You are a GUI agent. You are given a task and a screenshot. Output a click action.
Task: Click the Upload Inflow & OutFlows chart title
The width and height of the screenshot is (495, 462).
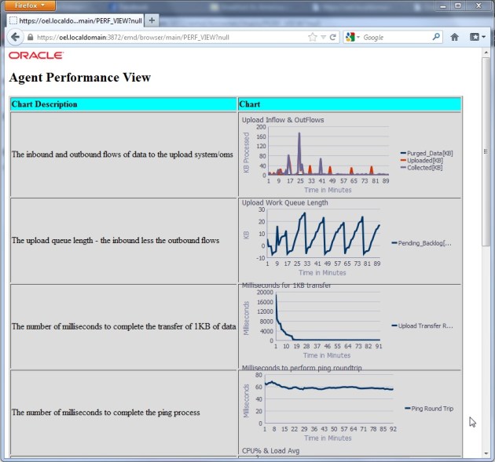(283, 120)
